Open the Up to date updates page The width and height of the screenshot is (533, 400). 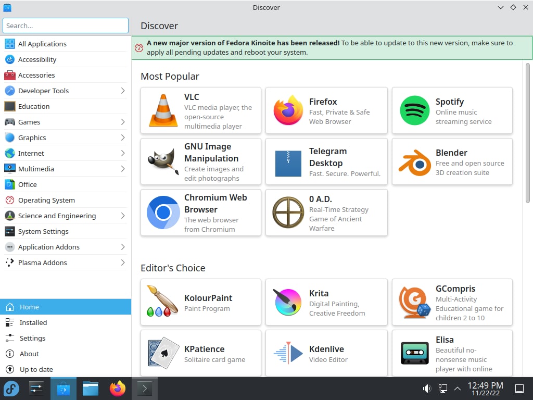coord(66,369)
